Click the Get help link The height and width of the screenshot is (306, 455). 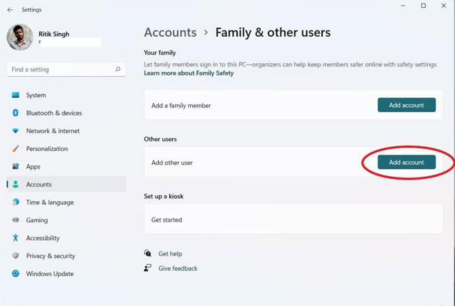click(170, 254)
